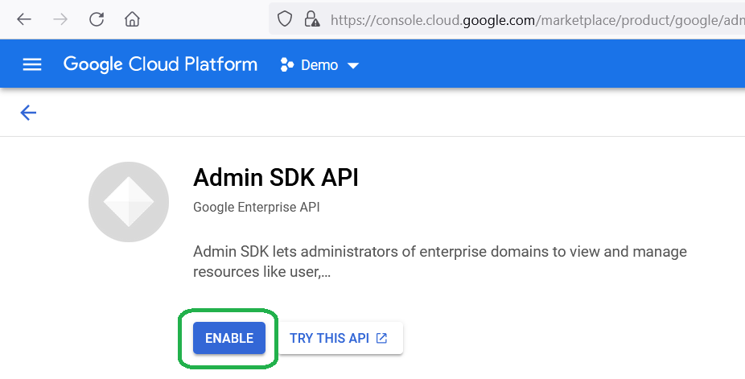Open the Demo project selector
This screenshot has height=379, width=745.
(319, 65)
